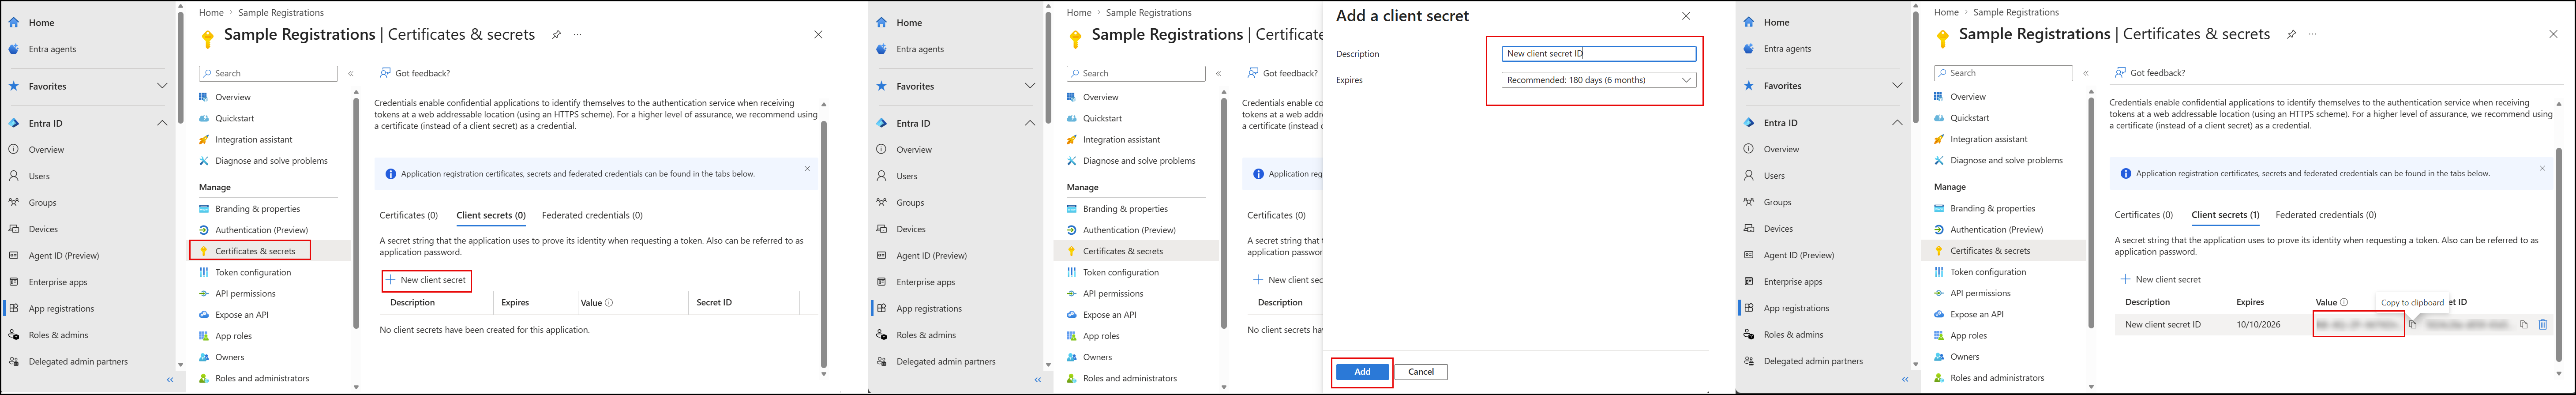Open Devices in the left screenshot's sidebar
This screenshot has width=2576, height=395.
(43, 229)
